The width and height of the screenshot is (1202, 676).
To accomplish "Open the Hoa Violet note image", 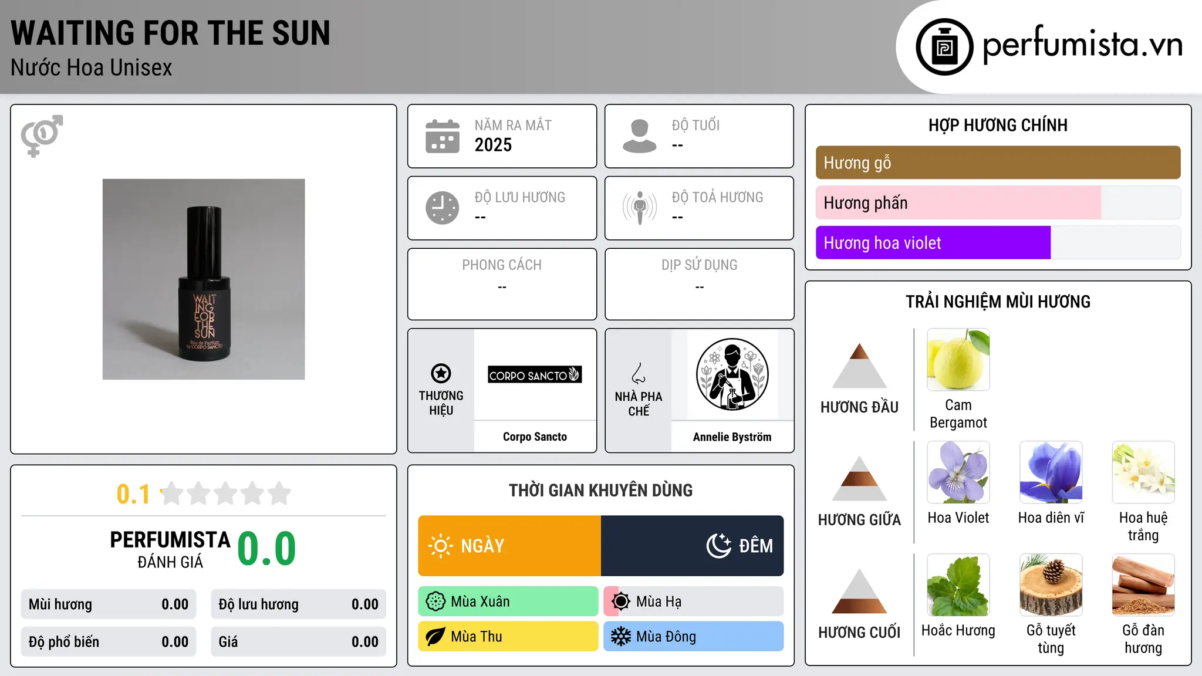I will (958, 472).
